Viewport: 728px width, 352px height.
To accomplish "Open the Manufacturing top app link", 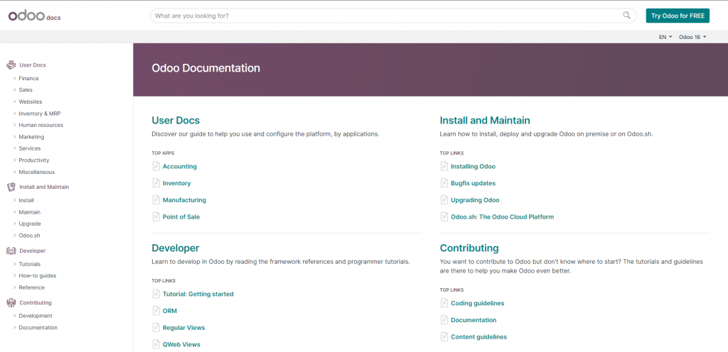I will (x=184, y=200).
